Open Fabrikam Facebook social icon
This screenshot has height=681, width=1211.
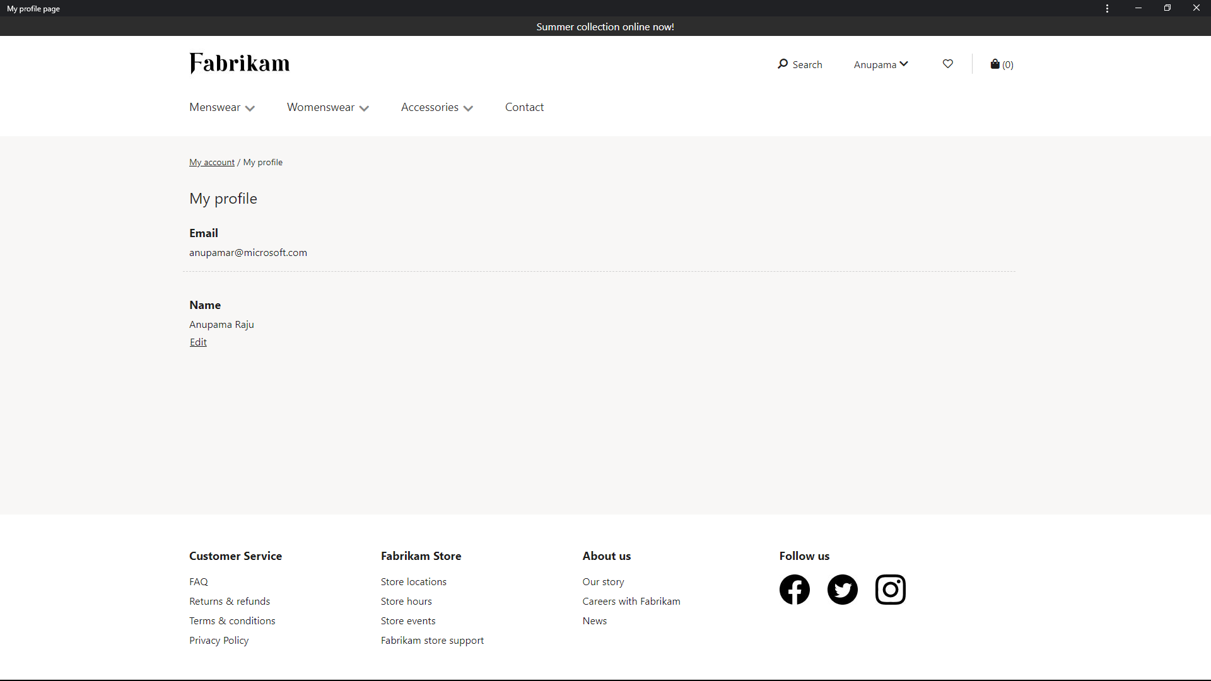point(794,589)
